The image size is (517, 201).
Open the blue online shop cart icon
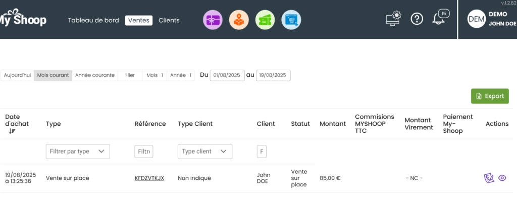pos(291,20)
